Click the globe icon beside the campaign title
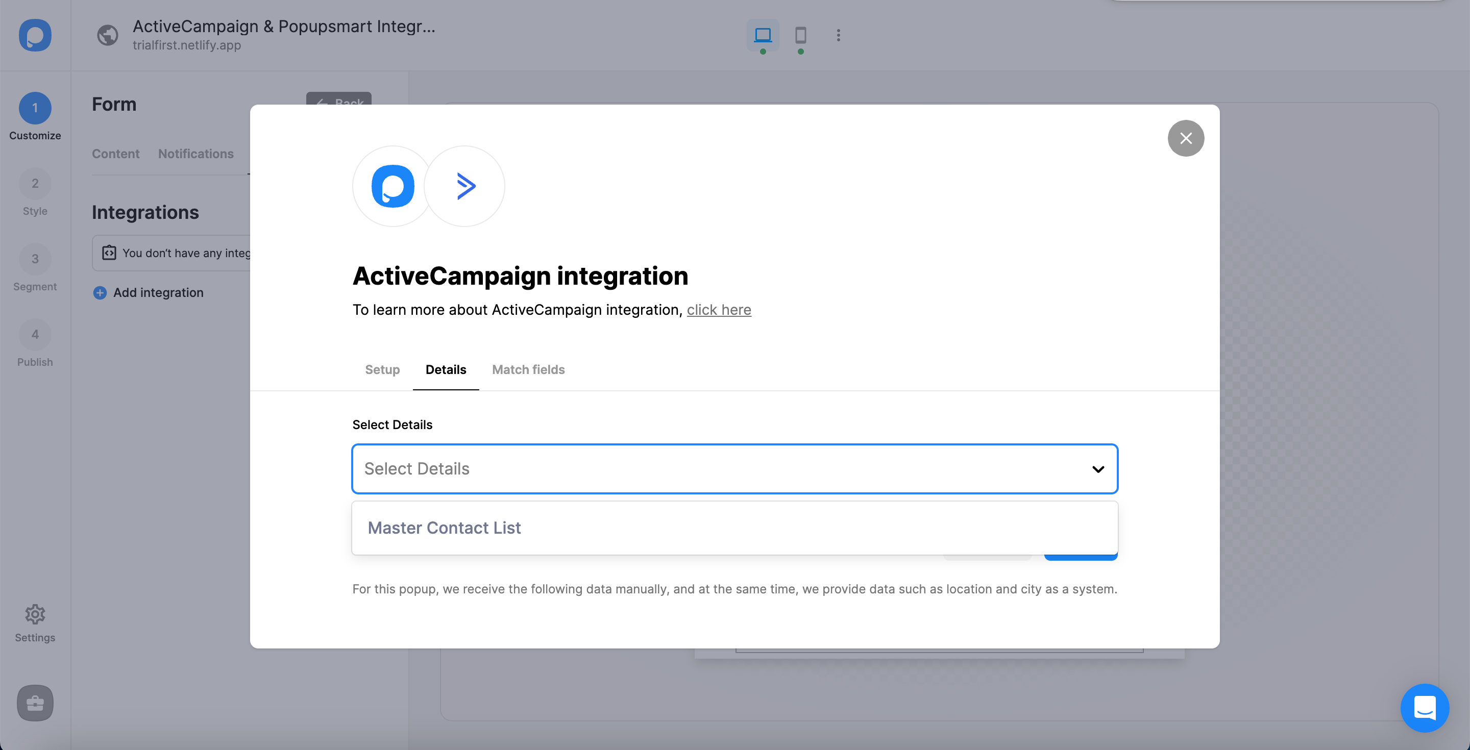This screenshot has width=1470, height=750. pos(107,35)
